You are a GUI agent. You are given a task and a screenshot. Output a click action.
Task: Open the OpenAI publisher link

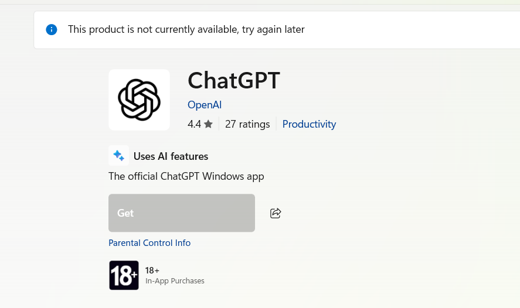[x=205, y=105]
